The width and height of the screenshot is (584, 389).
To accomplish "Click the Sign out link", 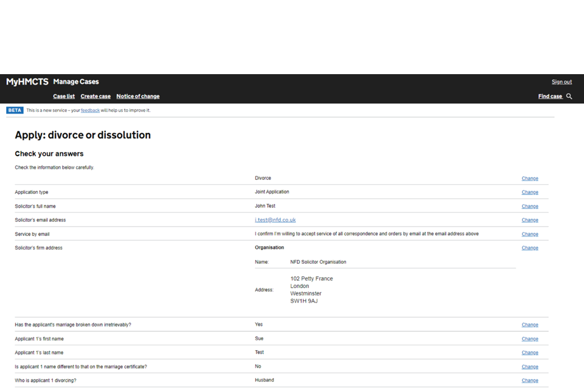I will point(561,82).
